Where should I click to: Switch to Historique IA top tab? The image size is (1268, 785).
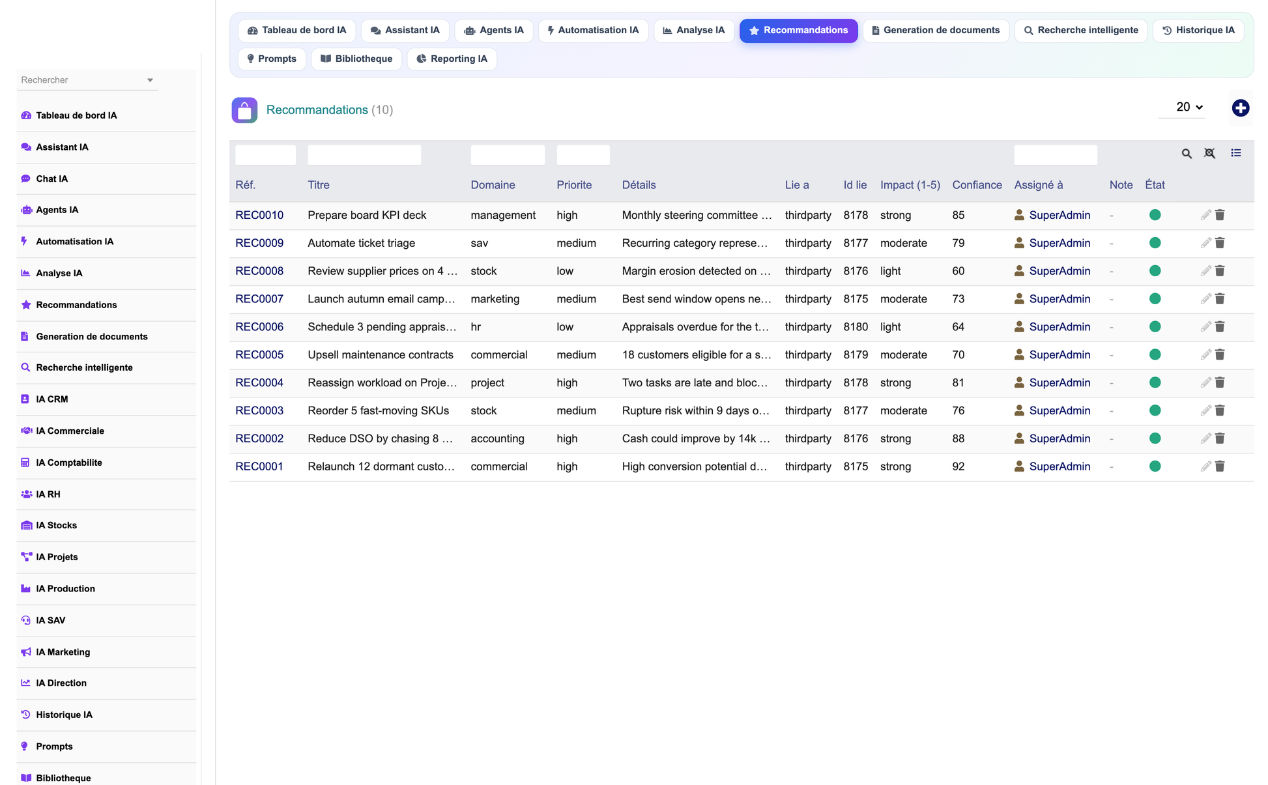pos(1198,31)
